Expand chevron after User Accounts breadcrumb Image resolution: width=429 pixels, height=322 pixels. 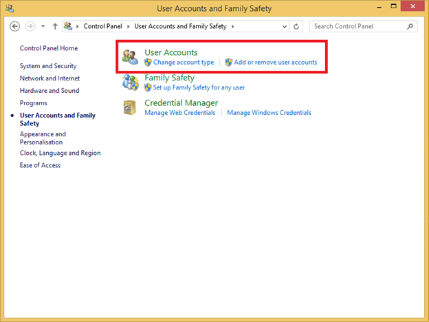click(233, 27)
